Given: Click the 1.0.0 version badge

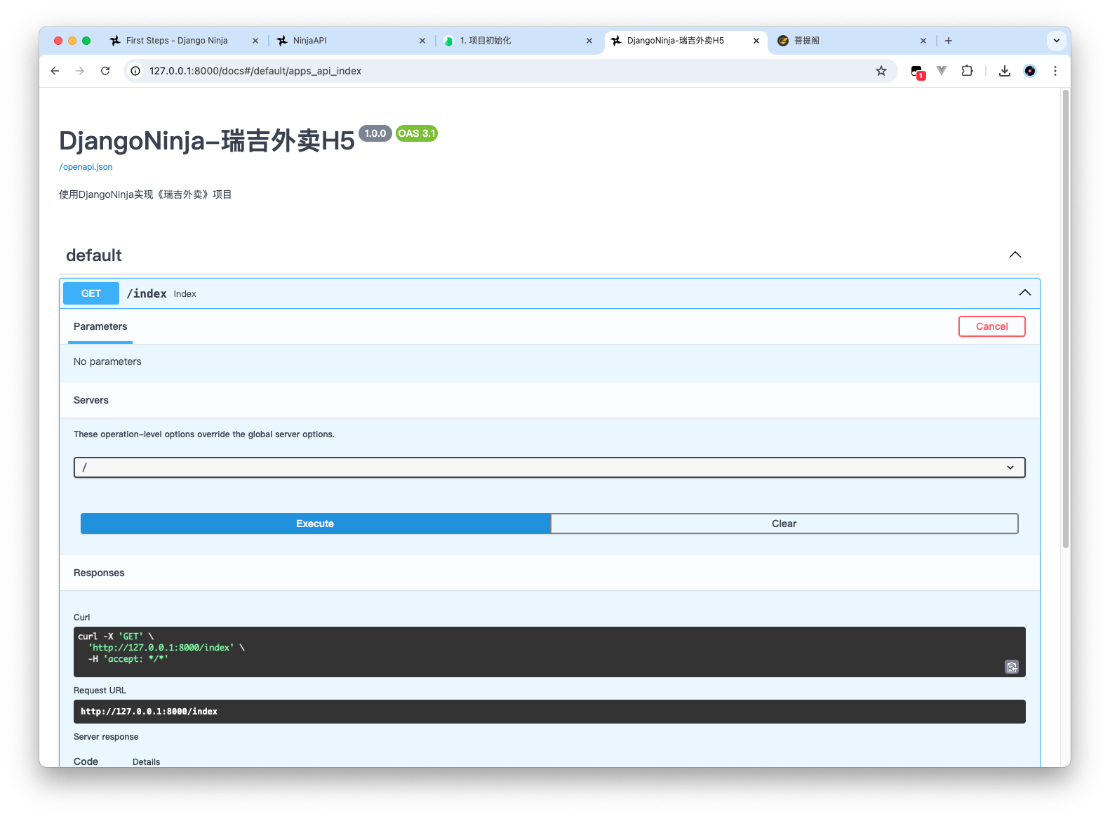Looking at the screenshot, I should (375, 133).
